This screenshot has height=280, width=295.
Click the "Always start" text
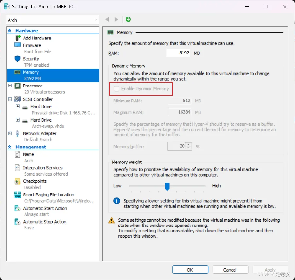pos(37,214)
